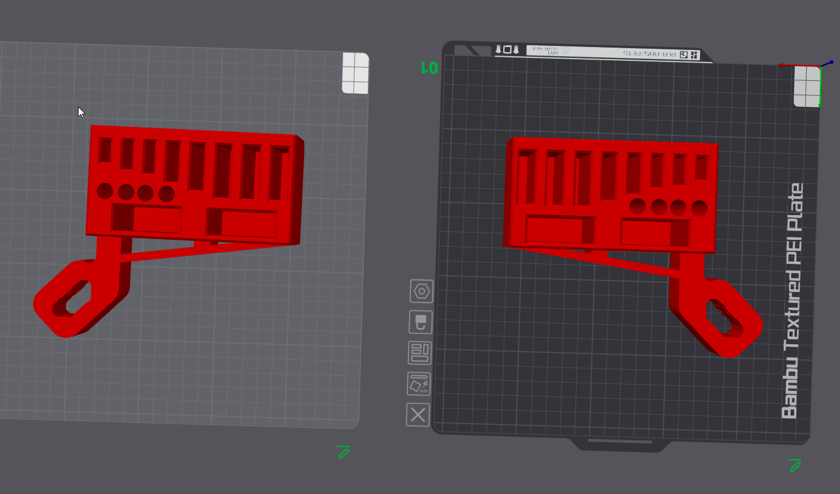The width and height of the screenshot is (840, 494).
Task: Click the auto orient plate icon
Action: click(419, 384)
